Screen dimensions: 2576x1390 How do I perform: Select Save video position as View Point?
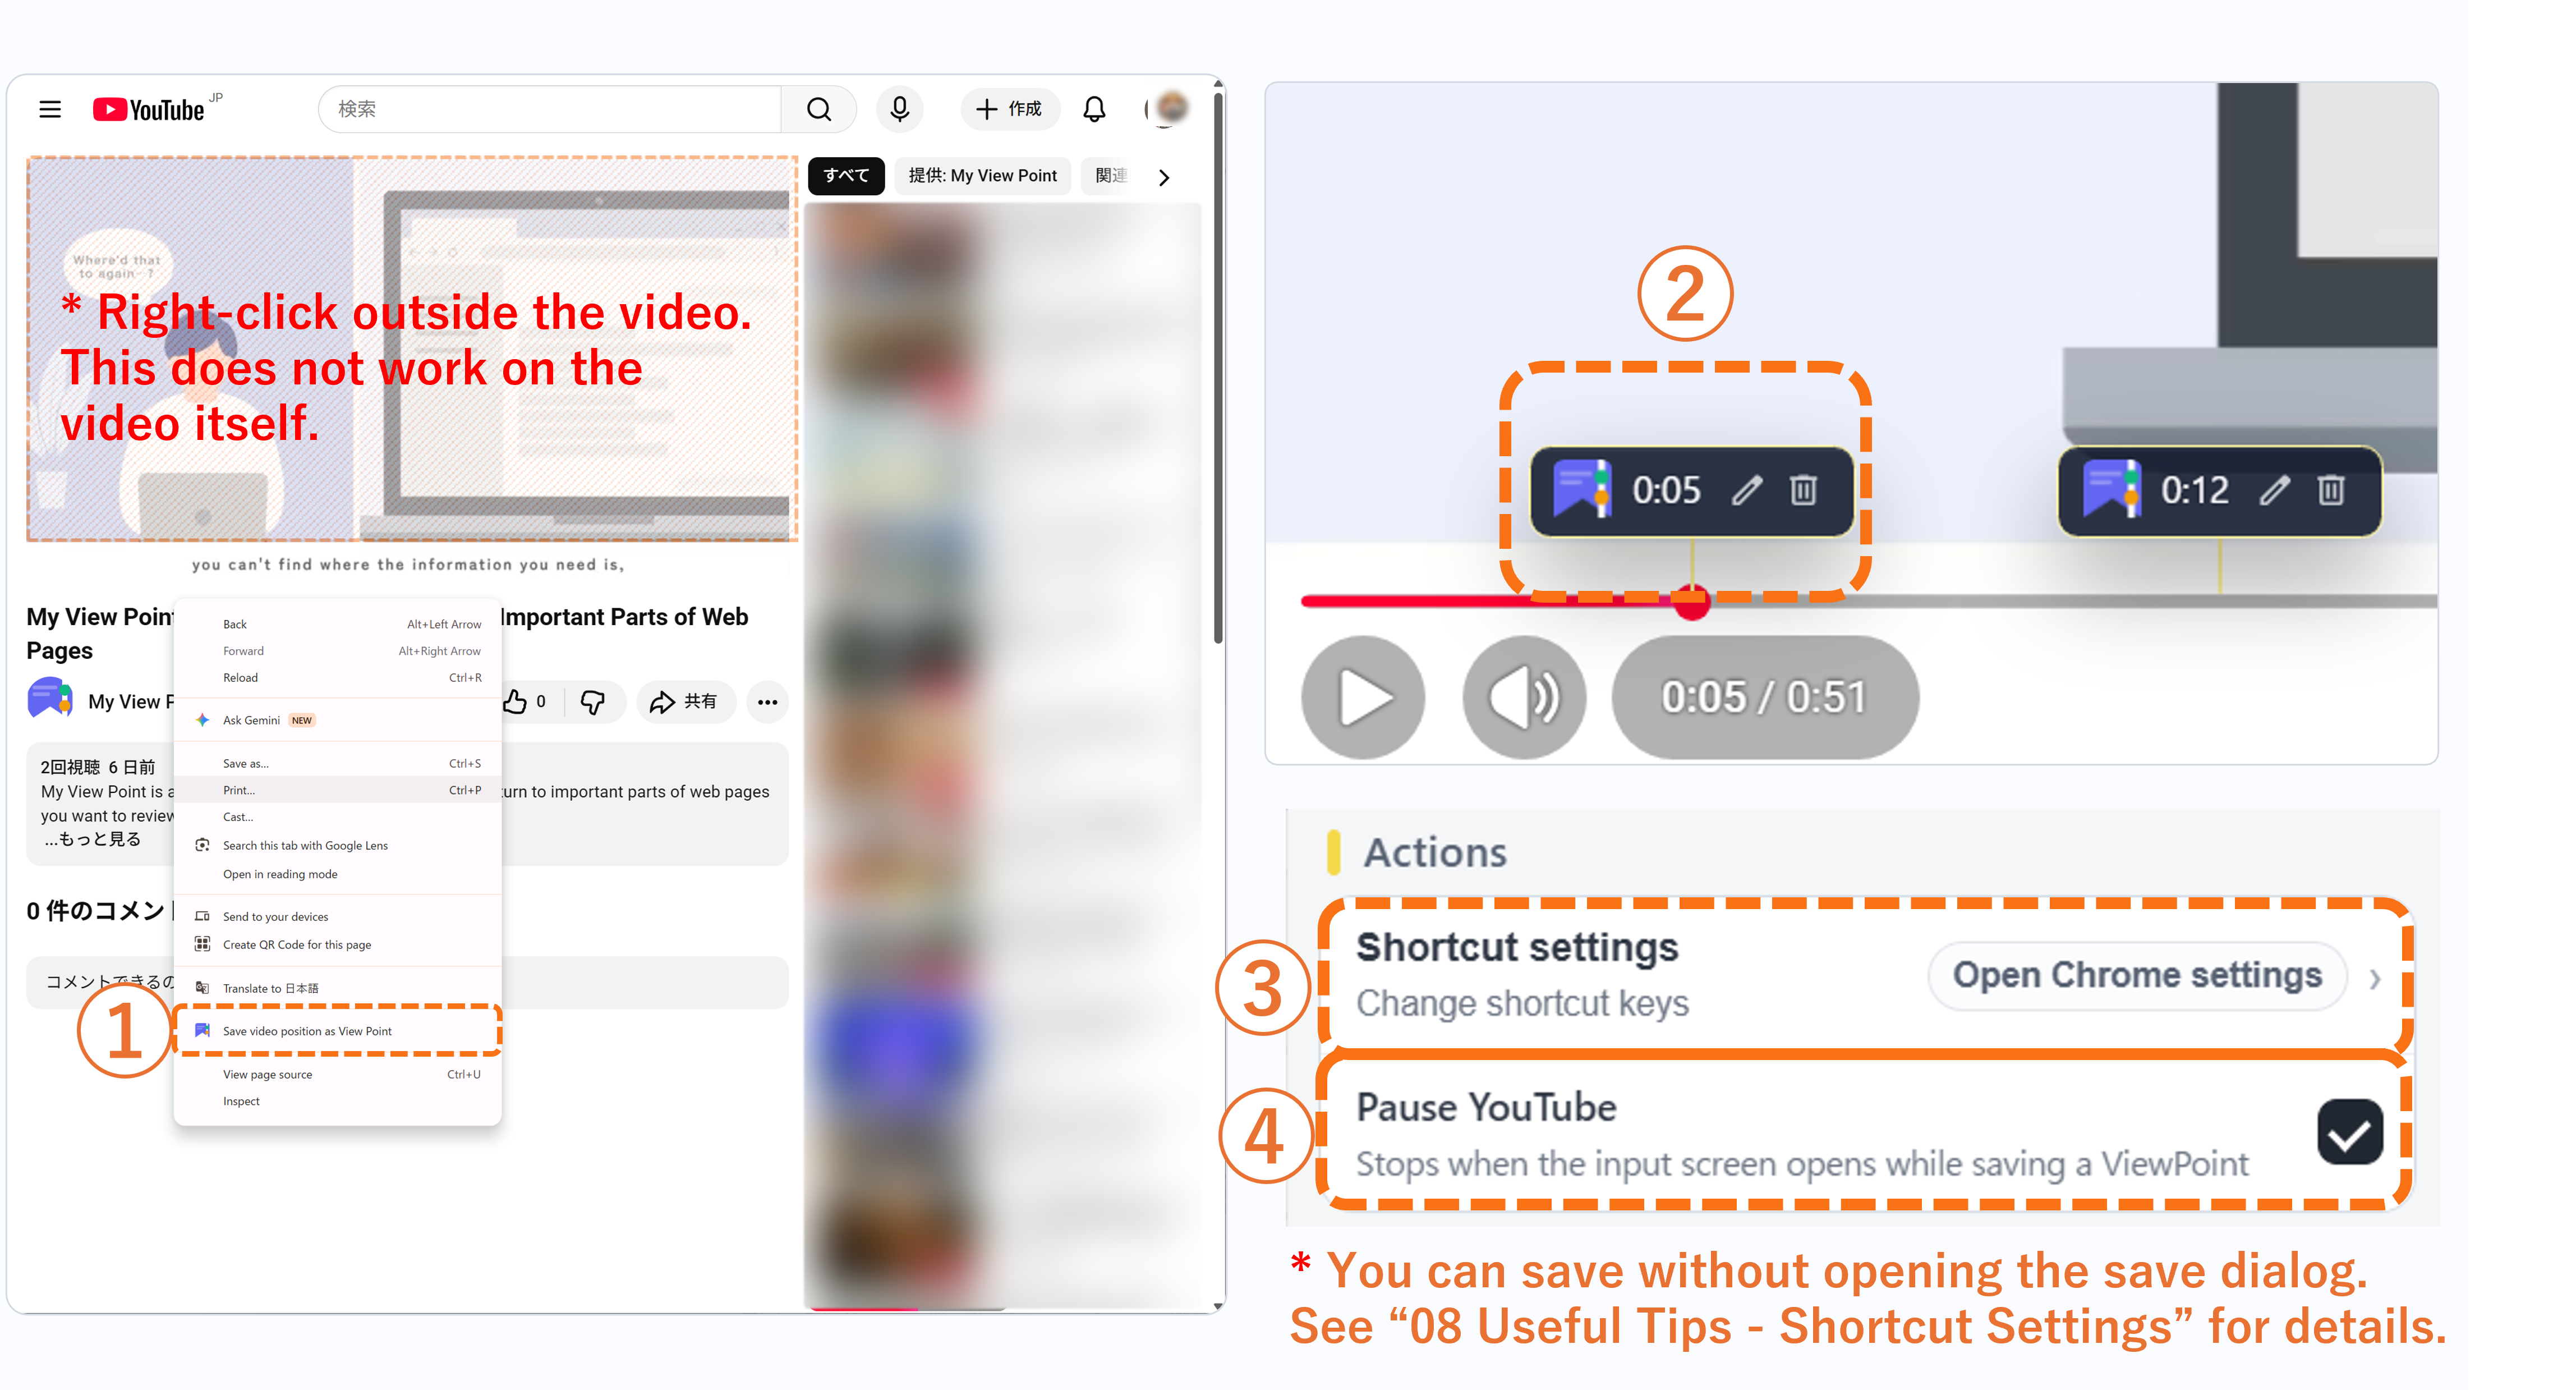[338, 1031]
